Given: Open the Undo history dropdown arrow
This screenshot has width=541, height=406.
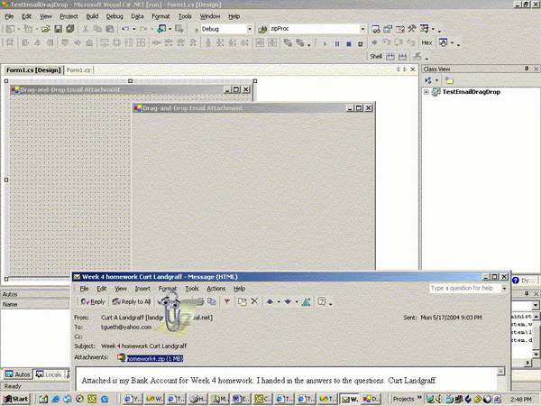Looking at the screenshot, I should tap(133, 30).
